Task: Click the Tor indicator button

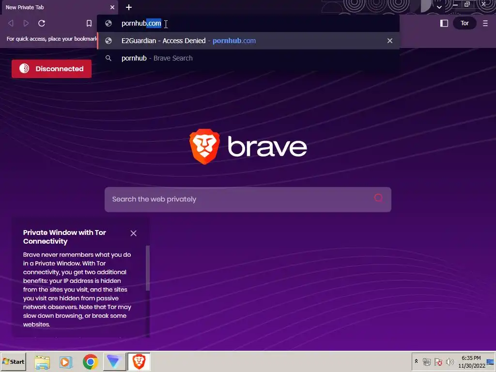Action: [465, 23]
